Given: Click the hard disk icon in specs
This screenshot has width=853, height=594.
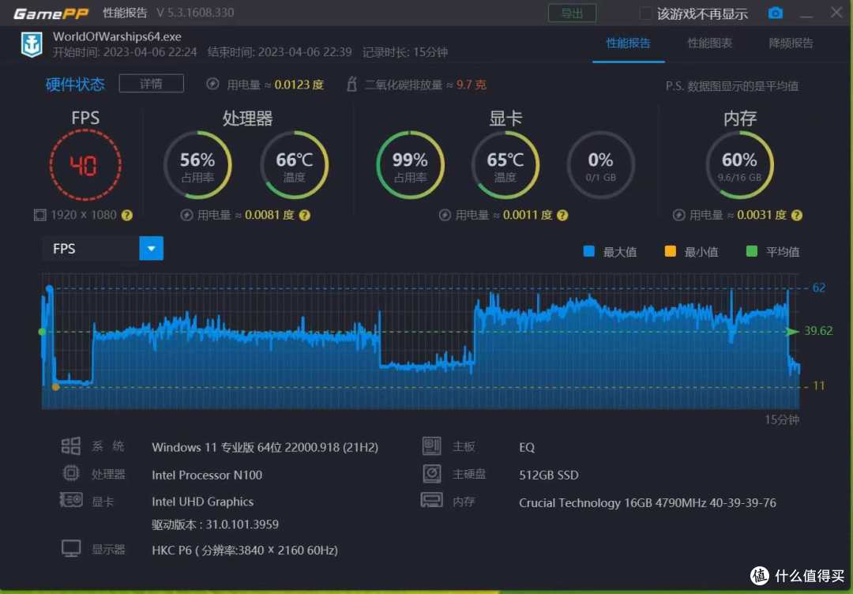Looking at the screenshot, I should [431, 473].
